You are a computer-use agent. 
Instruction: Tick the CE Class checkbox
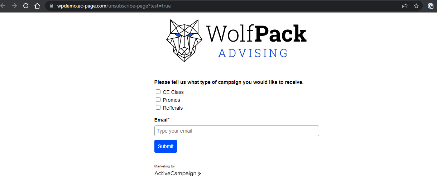(x=158, y=92)
